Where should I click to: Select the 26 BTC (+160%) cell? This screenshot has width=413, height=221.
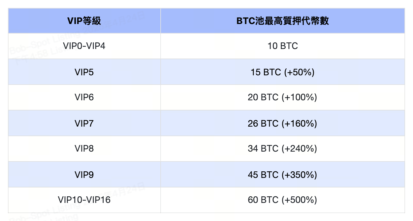(x=282, y=123)
